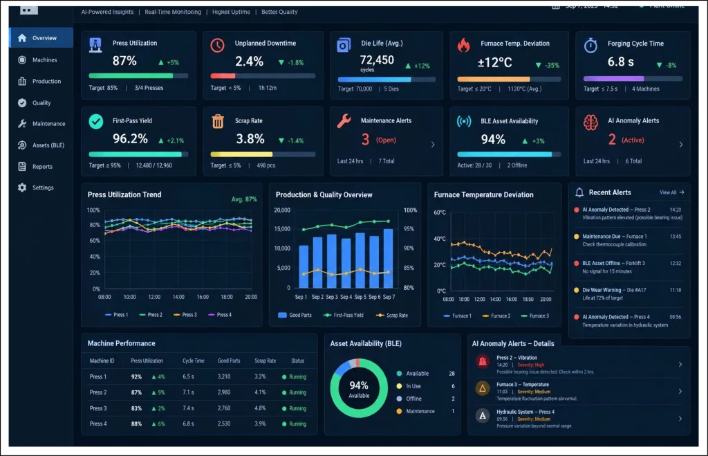Click the Production bar-chart icon
This screenshot has width=708, height=456.
(x=22, y=82)
